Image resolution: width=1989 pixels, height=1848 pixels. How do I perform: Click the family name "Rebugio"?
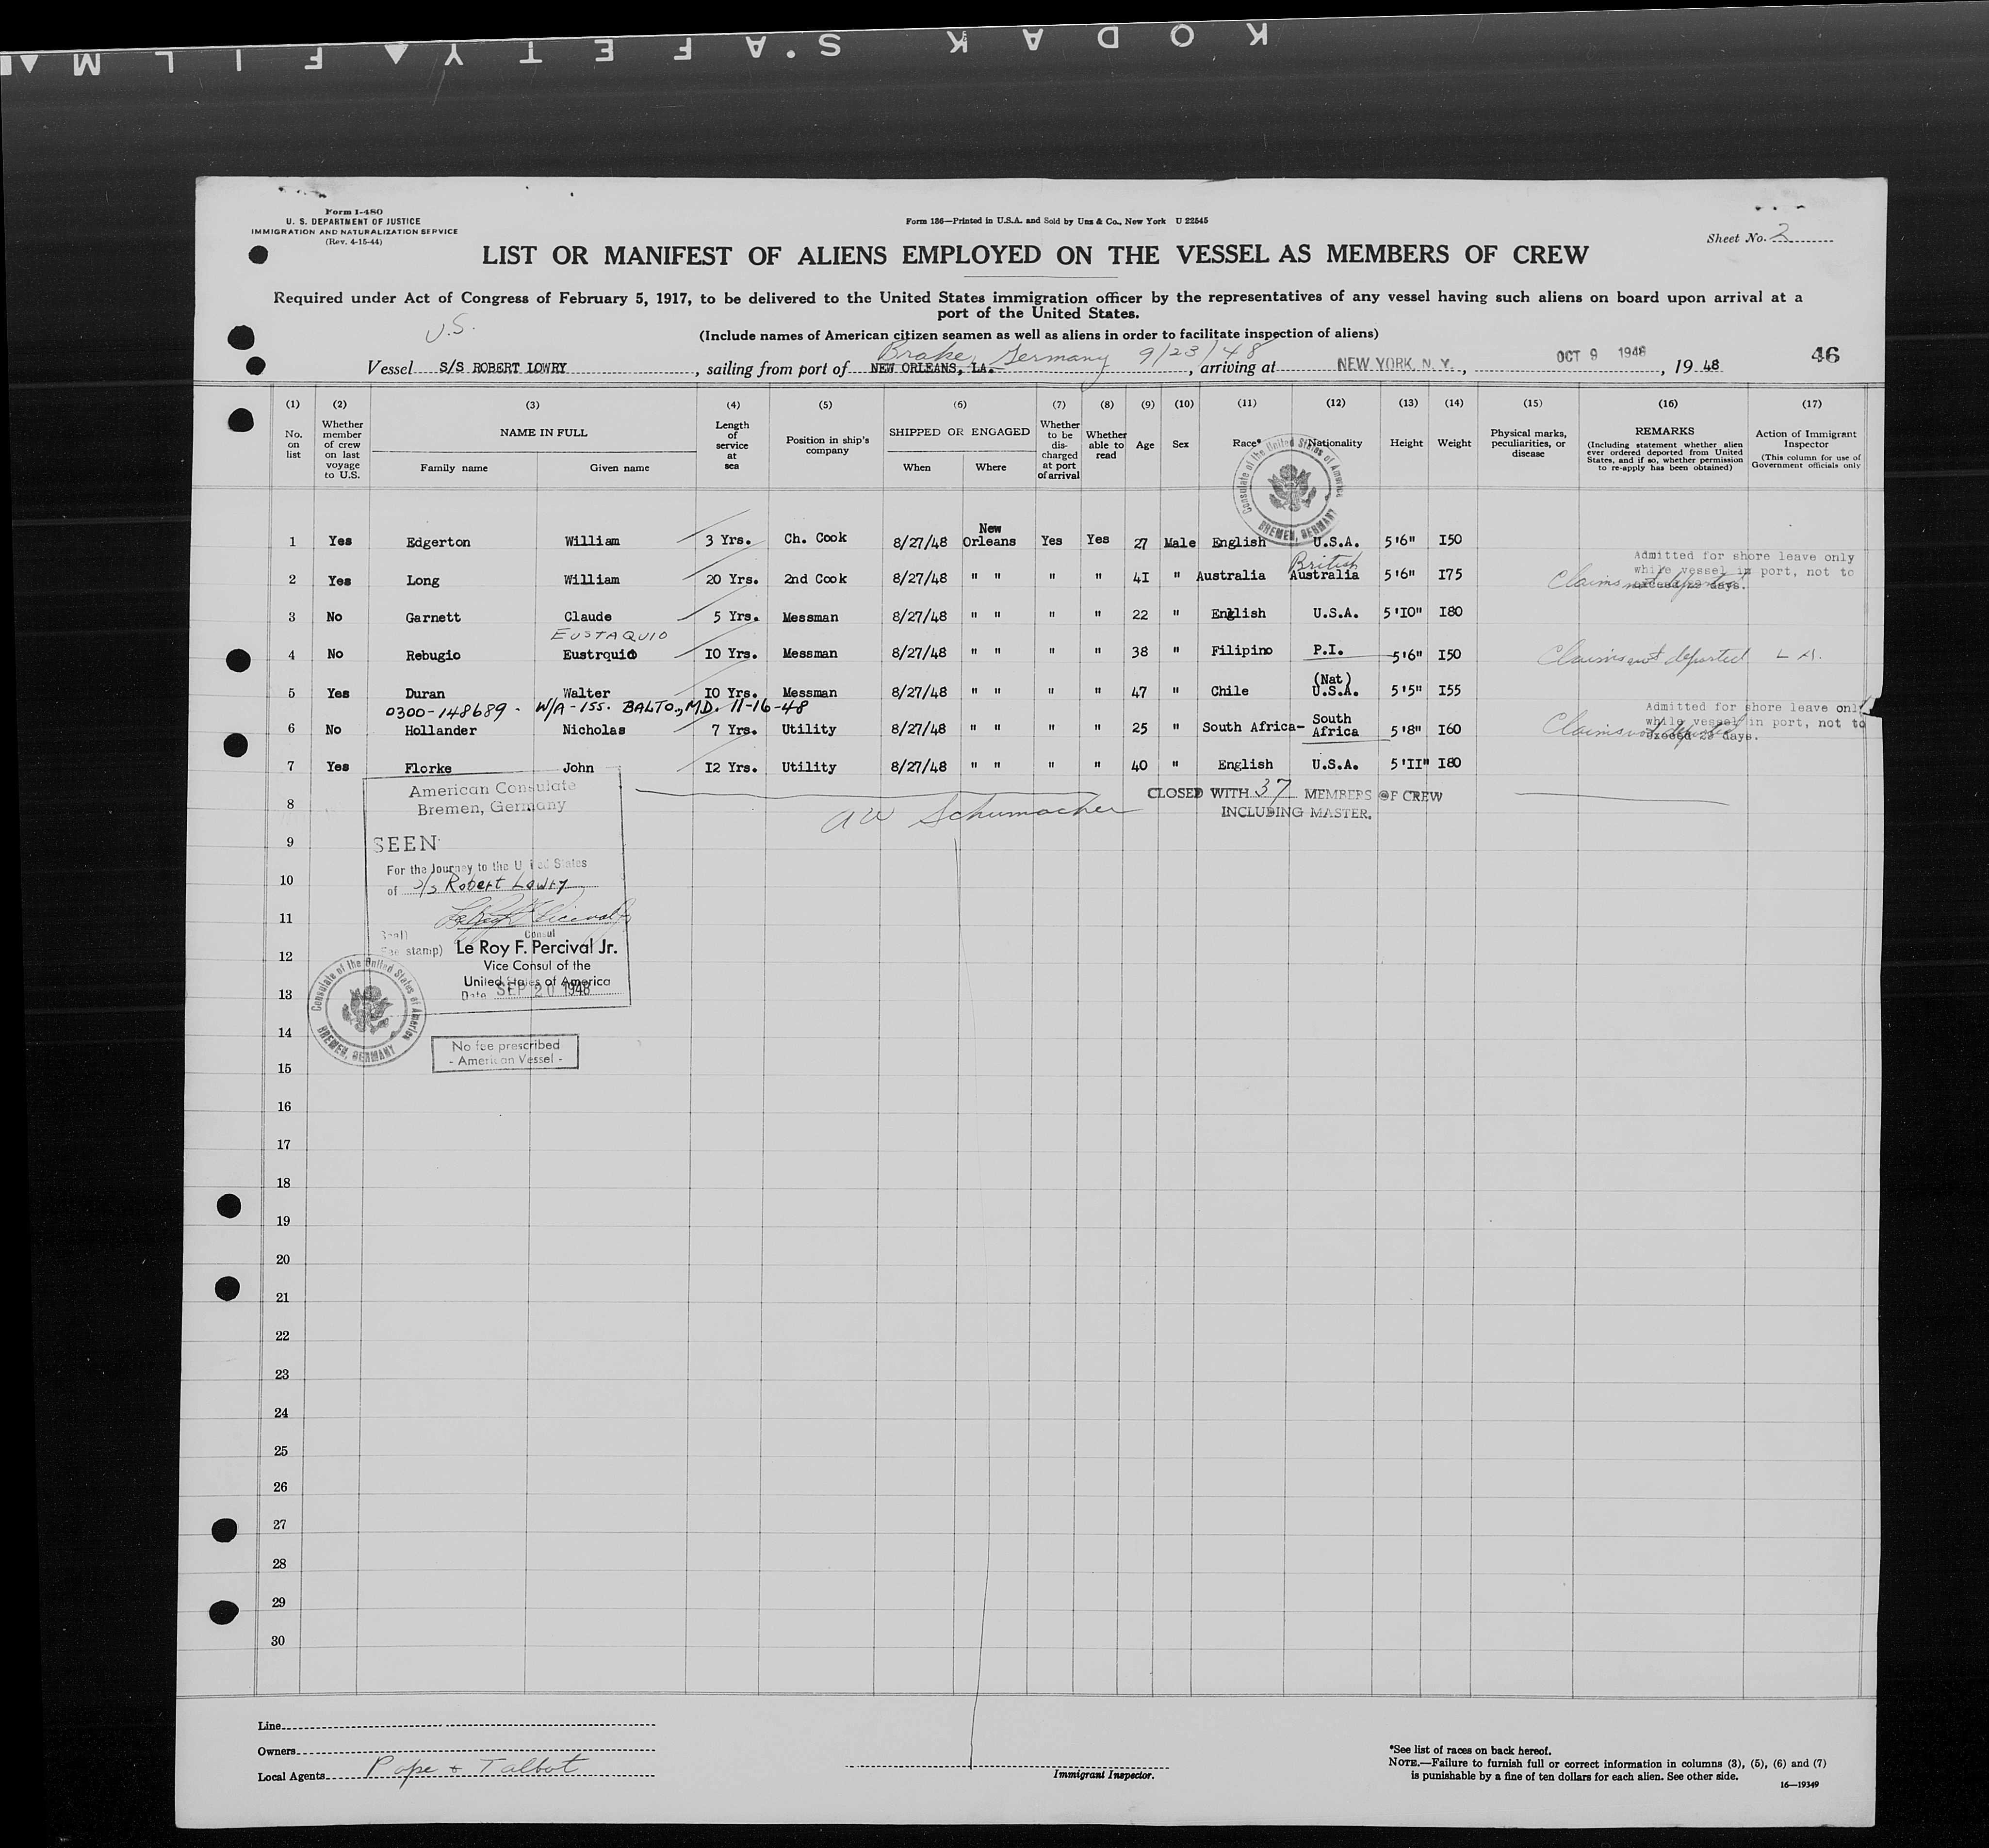click(433, 655)
